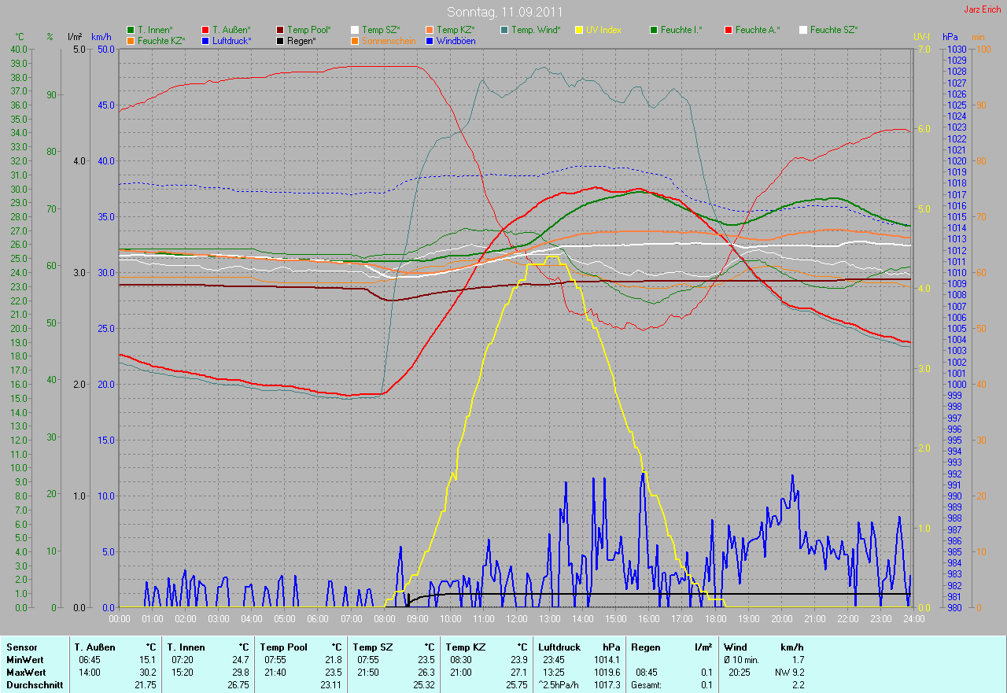Click the white Temp SZ legend square
This screenshot has width=1007, height=693.
355,30
